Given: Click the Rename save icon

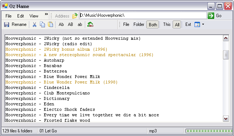Looking at the screenshot, I should click(7, 24).
